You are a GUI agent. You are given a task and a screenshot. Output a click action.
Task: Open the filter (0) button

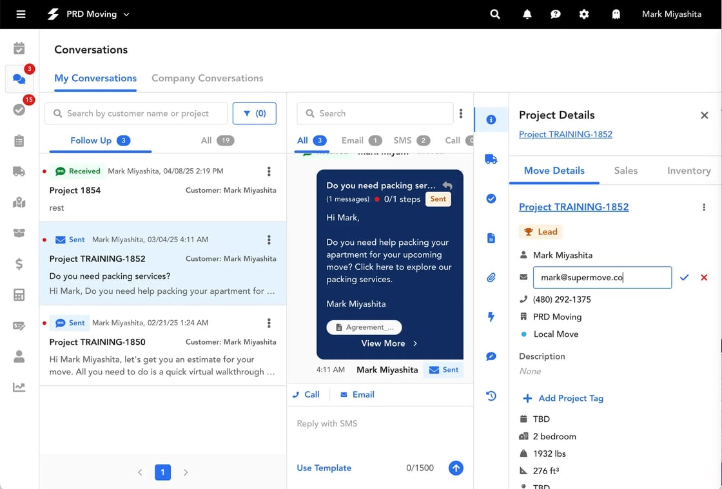[254, 113]
